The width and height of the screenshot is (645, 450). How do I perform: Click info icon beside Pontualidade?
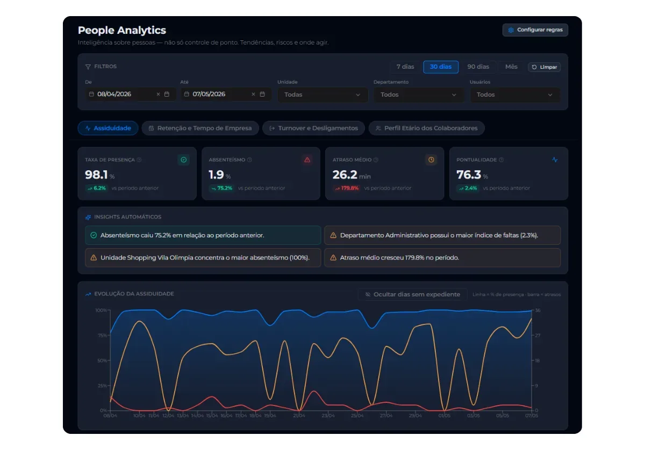pyautogui.click(x=501, y=160)
